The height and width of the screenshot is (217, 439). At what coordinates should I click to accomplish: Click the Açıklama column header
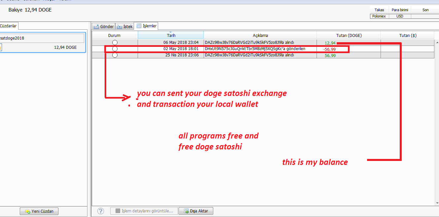click(260, 35)
